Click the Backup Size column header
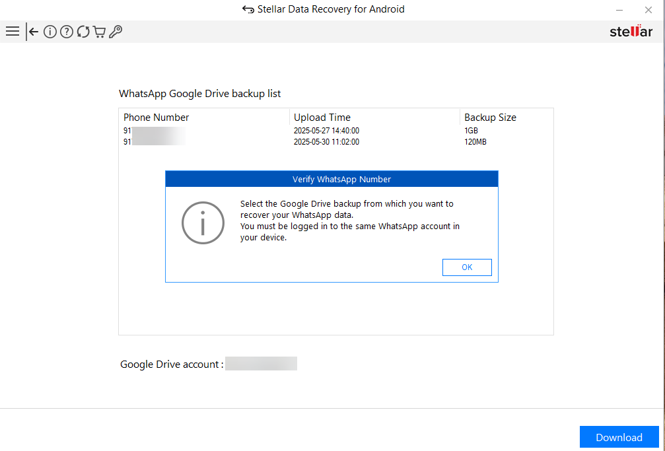665x451 pixels. coord(490,118)
